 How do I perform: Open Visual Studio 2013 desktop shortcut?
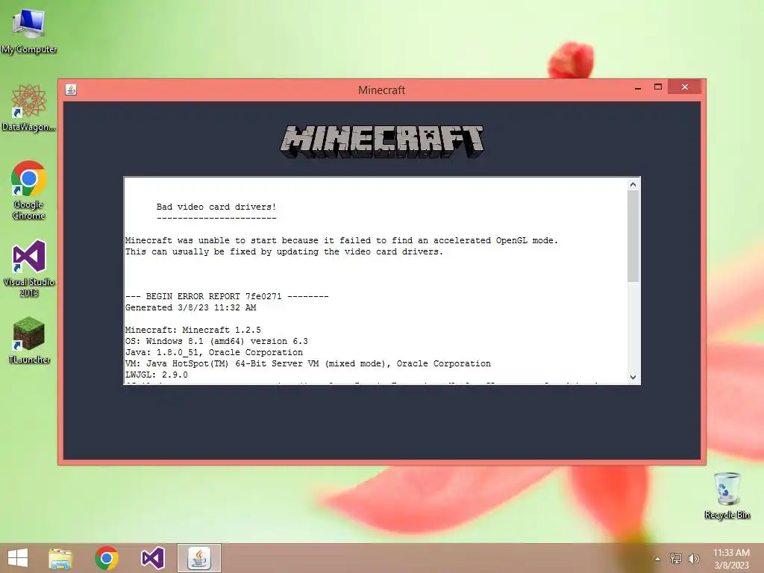[29, 268]
